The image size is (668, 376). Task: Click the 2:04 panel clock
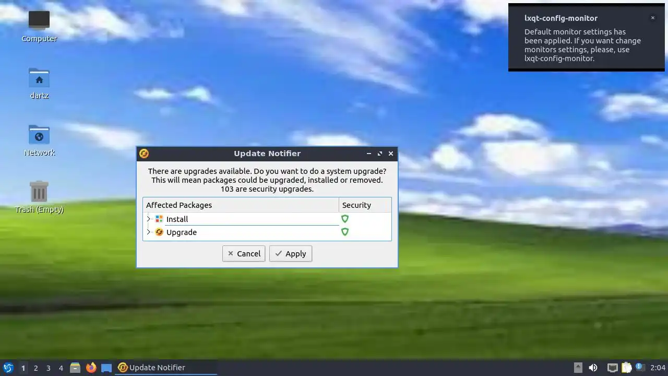click(x=658, y=368)
